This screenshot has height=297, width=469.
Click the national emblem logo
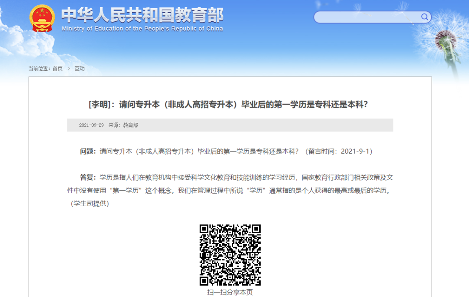41,19
